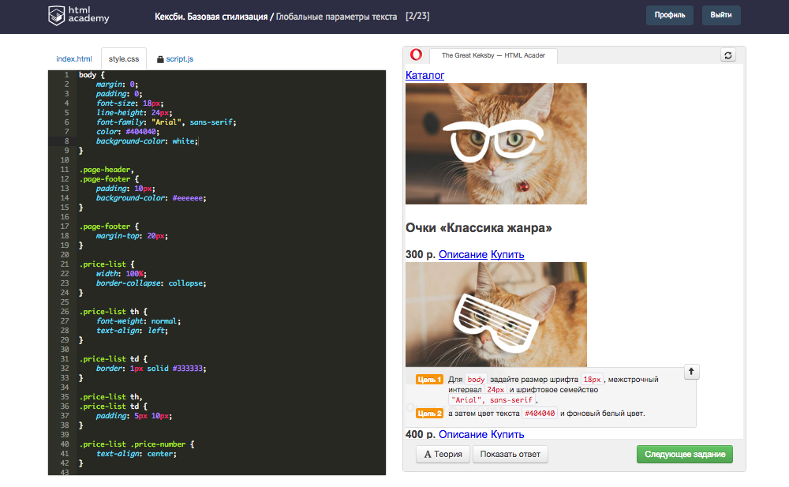Click text-align: left code line
Viewport: 789px width, 487px height.
132,331
